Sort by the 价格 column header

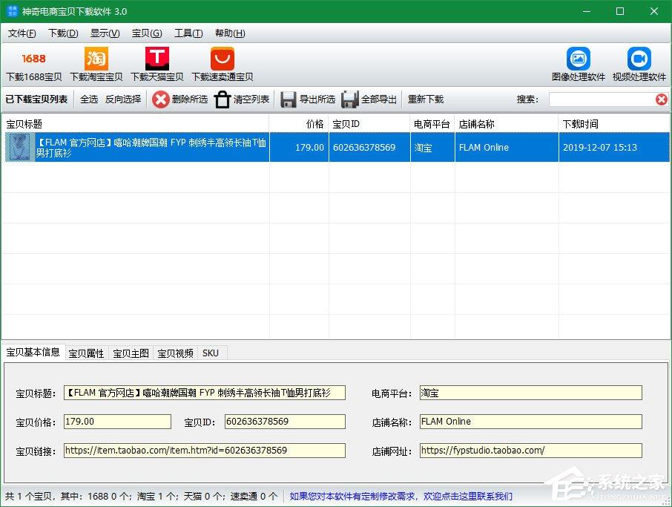click(299, 124)
